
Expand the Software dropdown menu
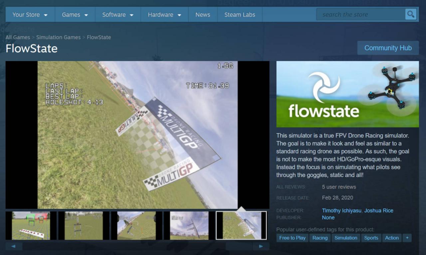[x=118, y=15]
